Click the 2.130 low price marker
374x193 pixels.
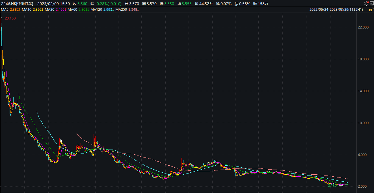pyautogui.click(x=332, y=185)
